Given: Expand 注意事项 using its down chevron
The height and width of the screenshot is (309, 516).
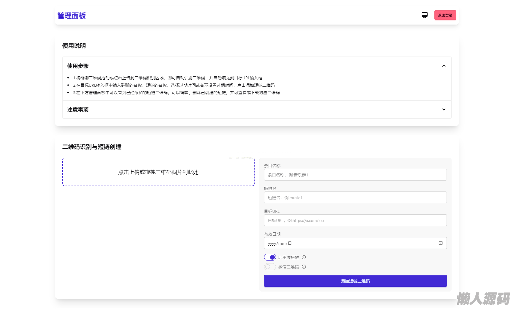Looking at the screenshot, I should click(444, 110).
